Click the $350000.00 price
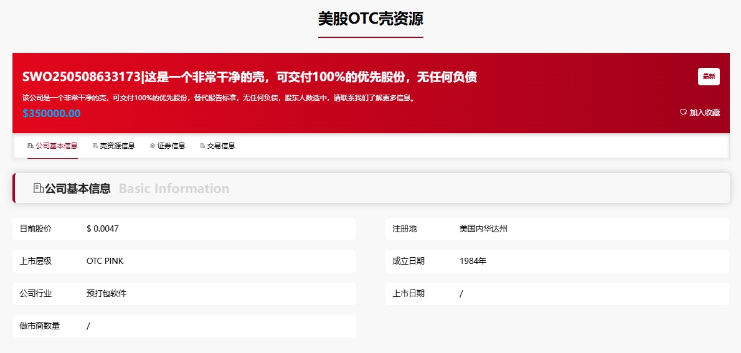Image resolution: width=741 pixels, height=353 pixels. [51, 113]
